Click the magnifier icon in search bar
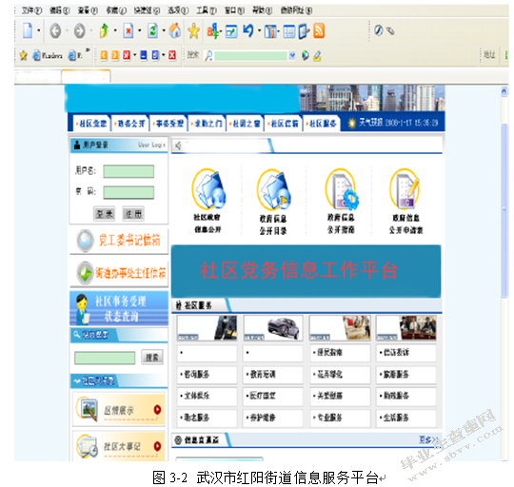 (208, 56)
